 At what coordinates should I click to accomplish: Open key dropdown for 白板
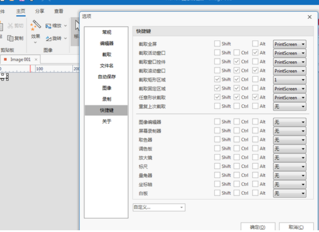pos(289,193)
